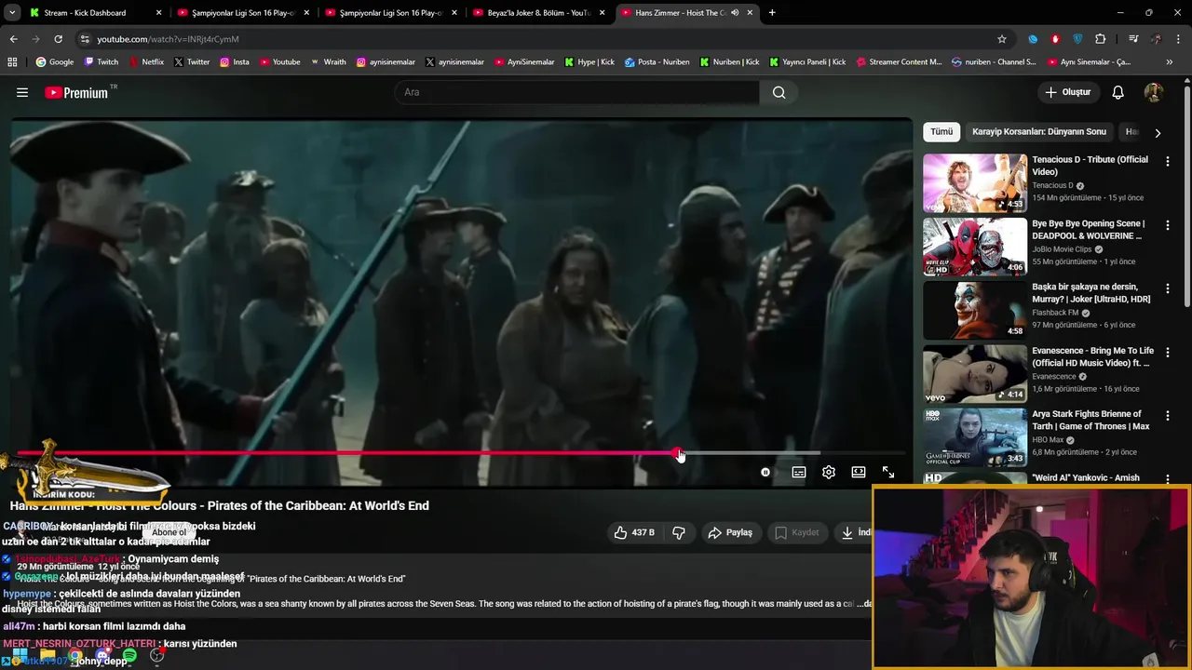The height and width of the screenshot is (670, 1192).
Task: Open the Joker Murray clip thumbnail
Action: 975,311
